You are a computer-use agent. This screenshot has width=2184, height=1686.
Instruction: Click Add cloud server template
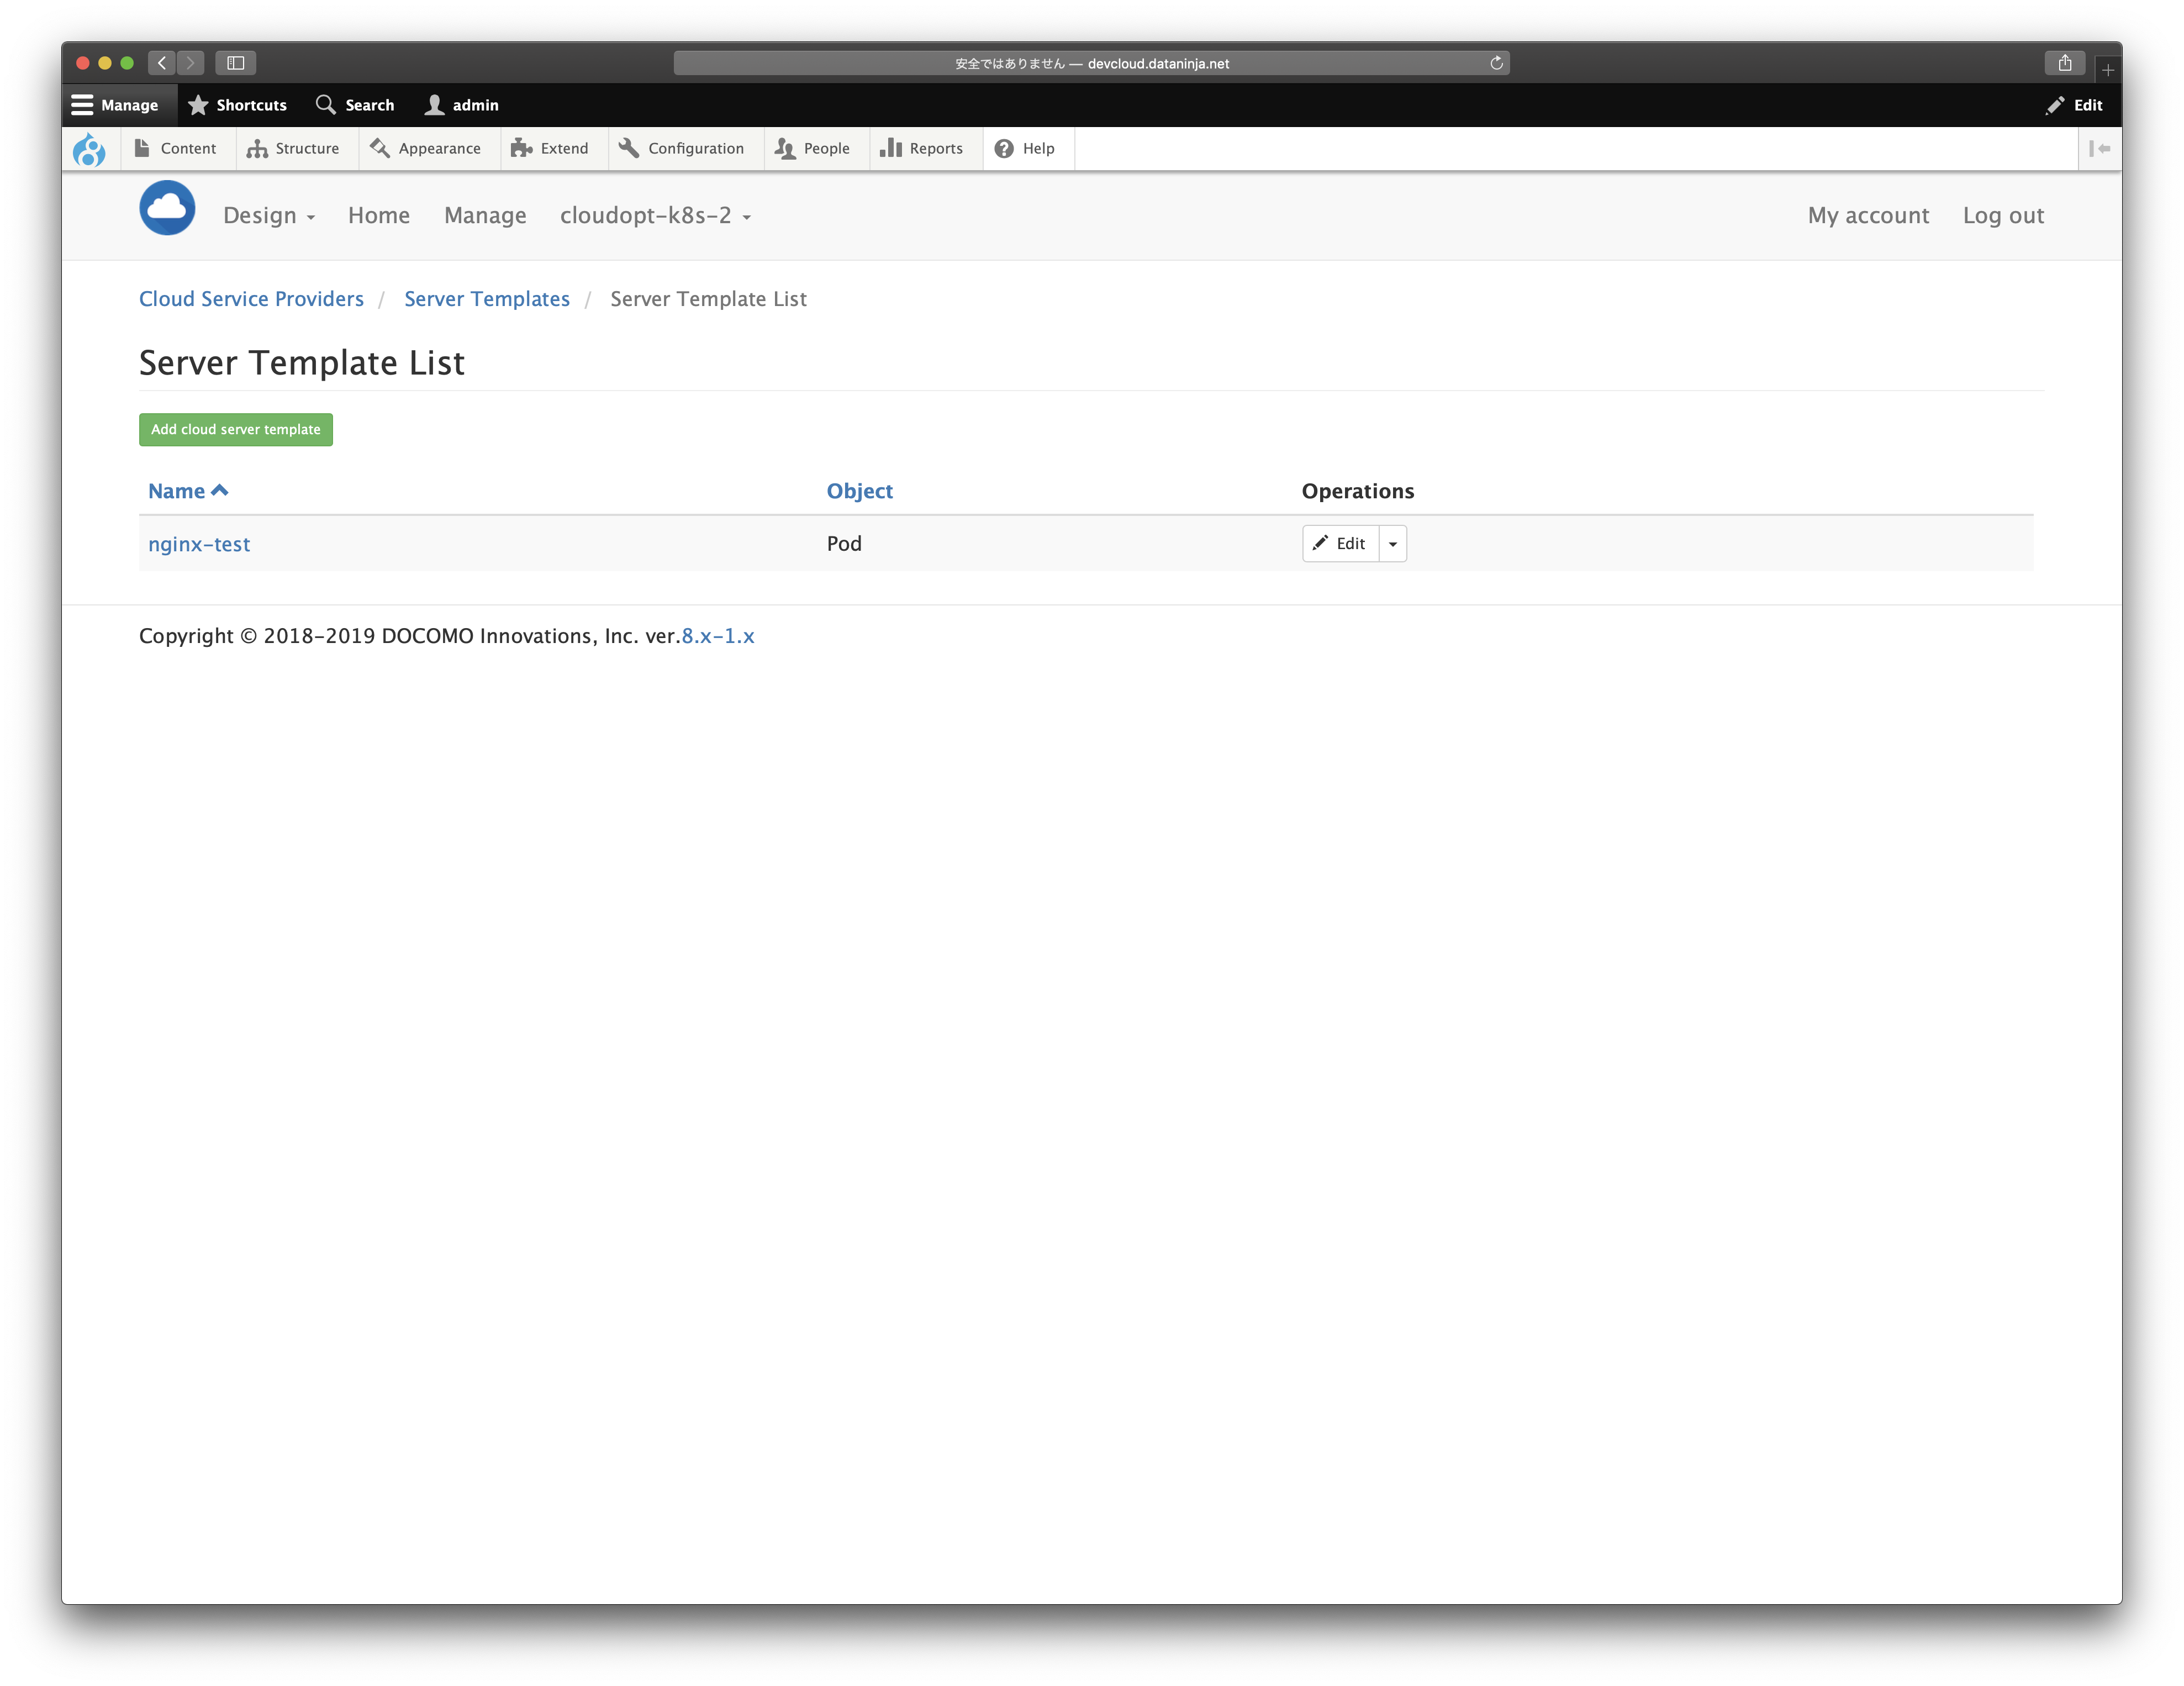(x=235, y=429)
